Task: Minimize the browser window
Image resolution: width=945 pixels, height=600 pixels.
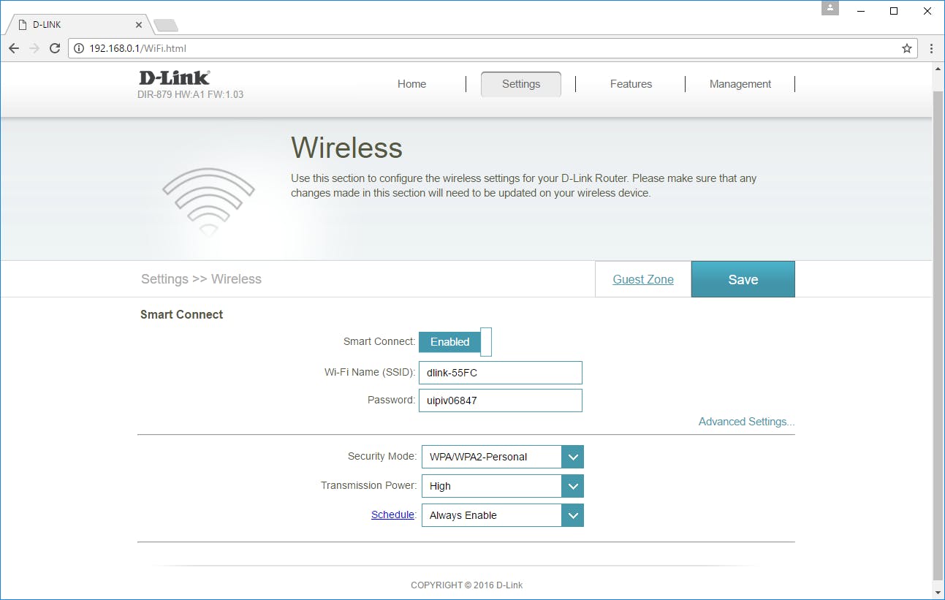Action: (x=862, y=11)
